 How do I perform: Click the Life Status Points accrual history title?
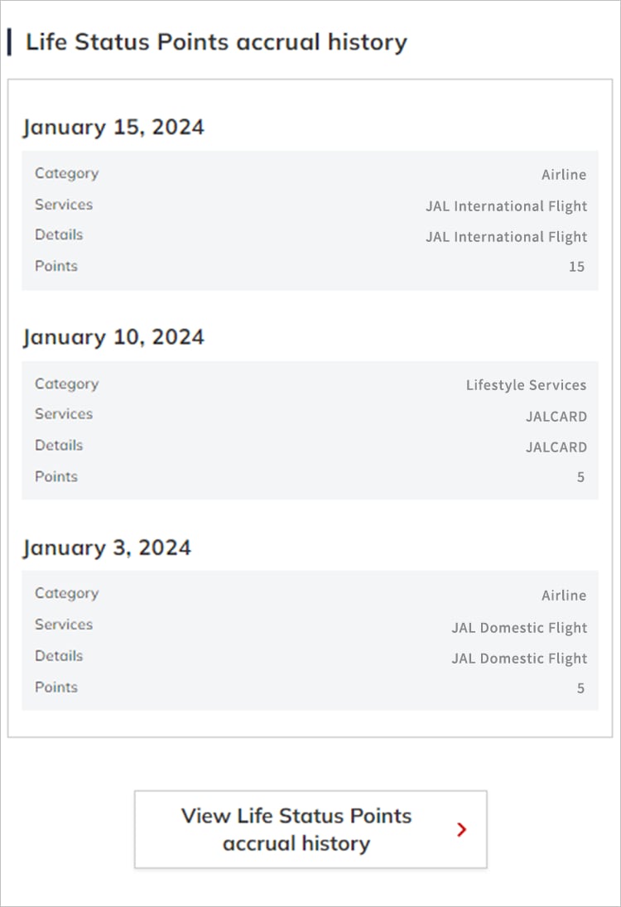coord(216,41)
